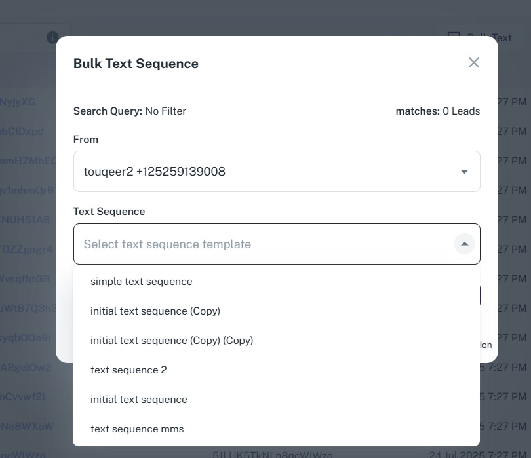
Task: Open the lead link ending in NyjyXG
Action: pos(18,102)
